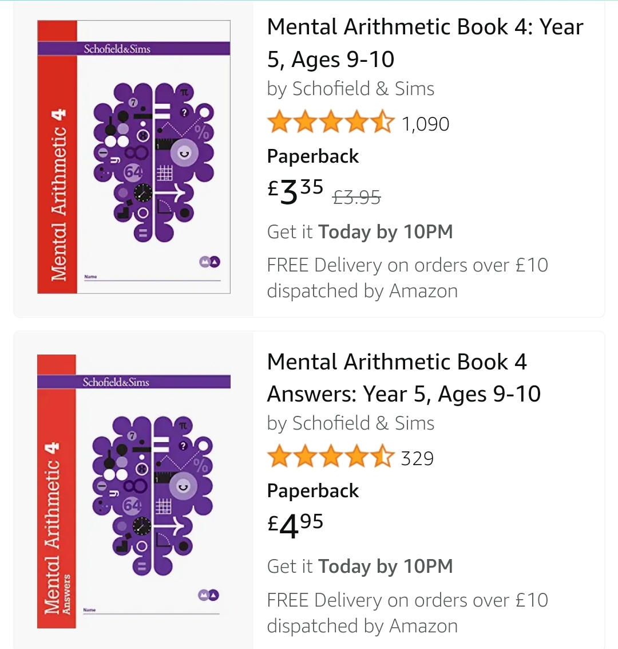This screenshot has width=618, height=649.
Task: Click FREE Delivery text under first book
Action: click(x=407, y=278)
